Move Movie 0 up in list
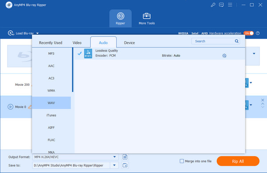The height and width of the screenshot is (173, 267). (263, 104)
